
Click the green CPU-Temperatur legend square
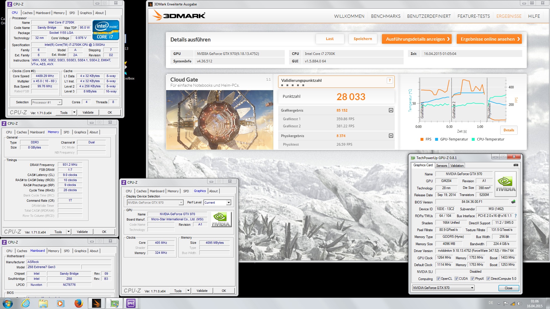tap(473, 139)
